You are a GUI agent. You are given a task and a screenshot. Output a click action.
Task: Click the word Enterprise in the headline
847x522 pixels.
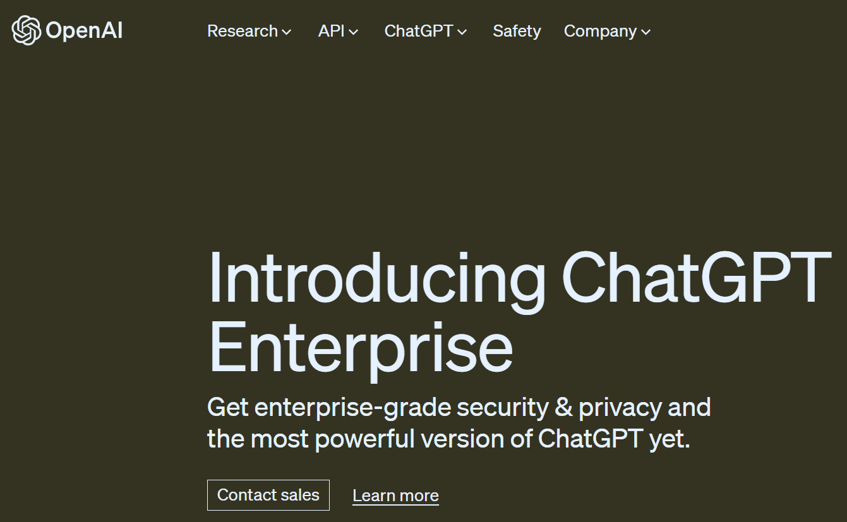click(x=360, y=346)
